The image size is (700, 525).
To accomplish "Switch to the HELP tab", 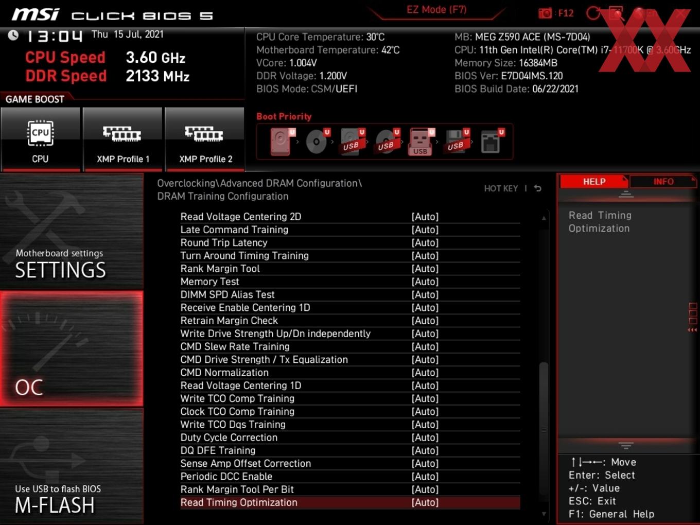I will [x=594, y=182].
